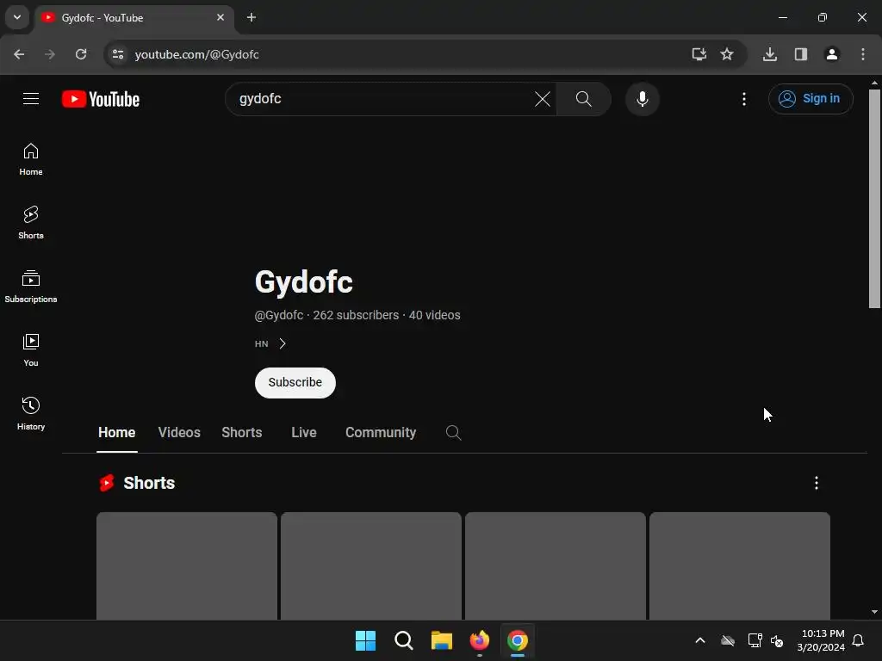
Task: Go to YouTube homepage via logo
Action: 101,100
